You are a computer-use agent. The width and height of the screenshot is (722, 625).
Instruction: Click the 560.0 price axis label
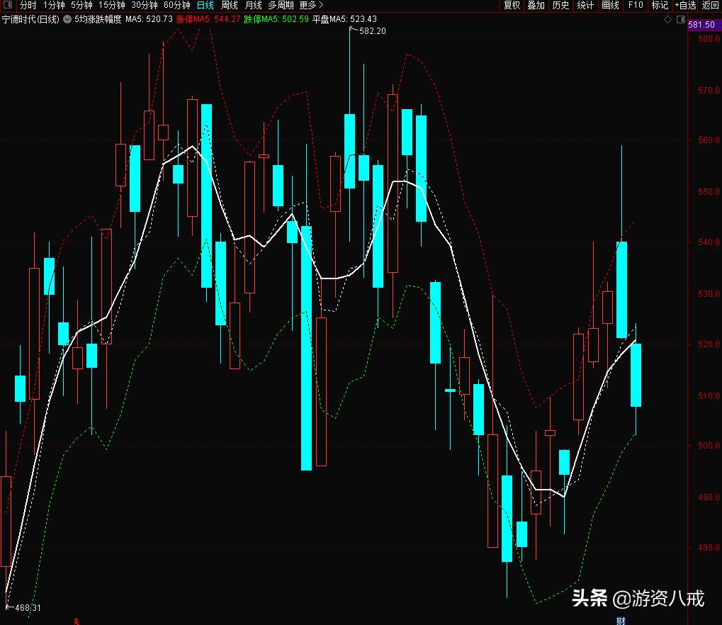click(x=709, y=140)
